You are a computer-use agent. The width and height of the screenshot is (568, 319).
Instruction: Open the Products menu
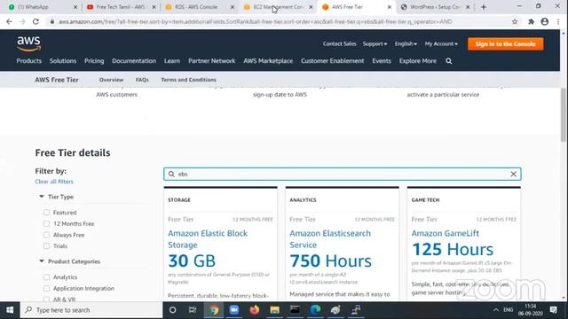tap(29, 61)
